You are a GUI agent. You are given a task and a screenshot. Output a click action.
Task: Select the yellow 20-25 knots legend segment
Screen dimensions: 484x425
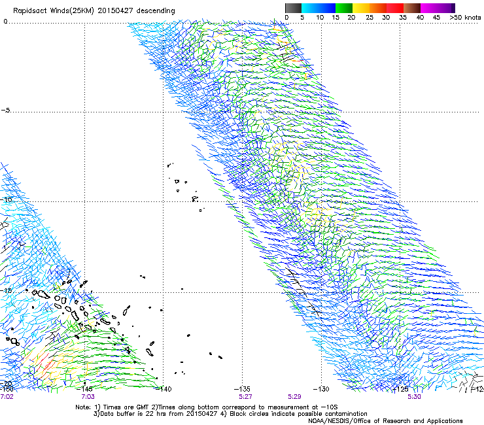point(361,8)
